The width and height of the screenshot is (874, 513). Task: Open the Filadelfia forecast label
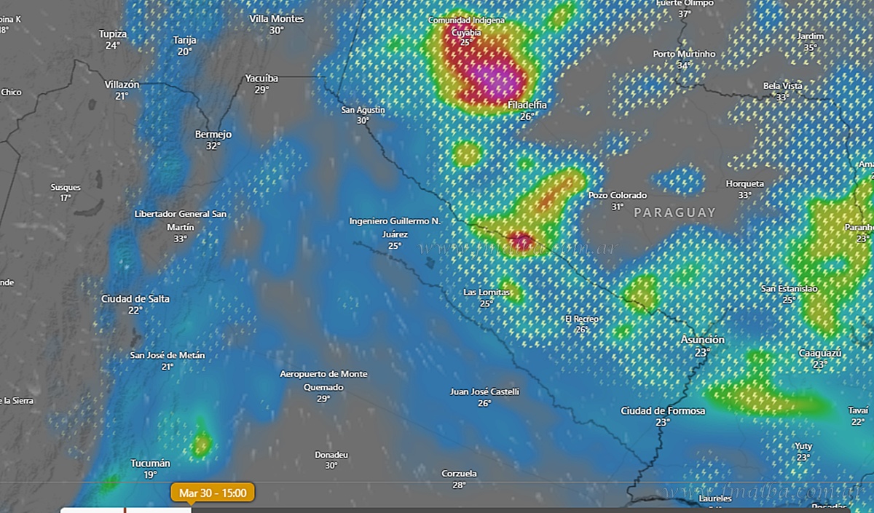[x=527, y=106]
